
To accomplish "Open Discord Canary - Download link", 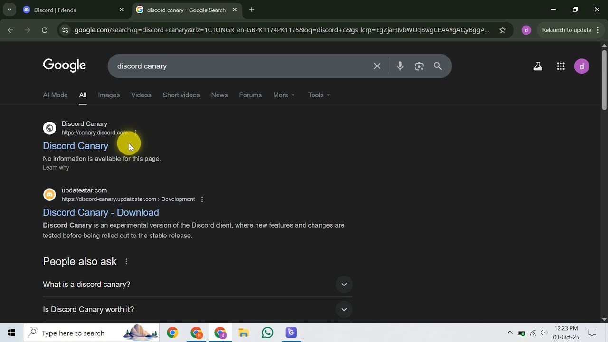I will pyautogui.click(x=101, y=212).
